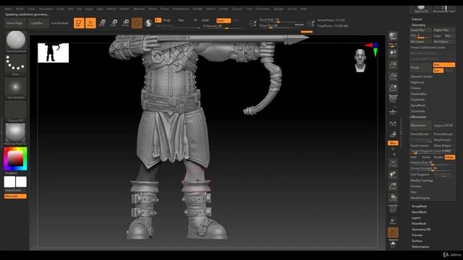Select the Rotate transform icon
Viewport: 463px width, 260px height.
pyautogui.click(x=125, y=23)
